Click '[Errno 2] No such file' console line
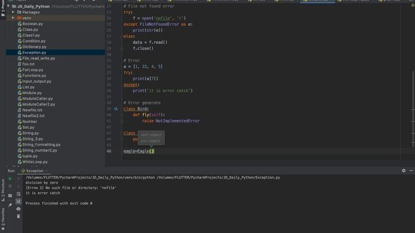Viewport: 415px width, 233px height. (71, 188)
